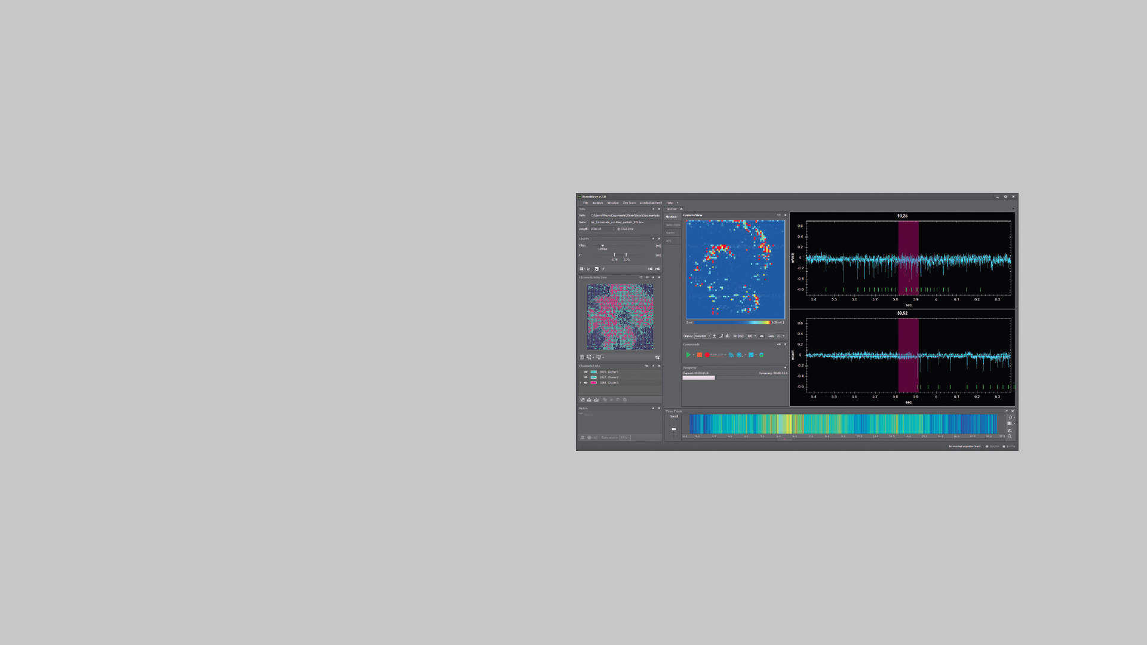Click the lightning bolt icon in Charts
Viewport: 1147px width, 645px height.
click(x=603, y=269)
